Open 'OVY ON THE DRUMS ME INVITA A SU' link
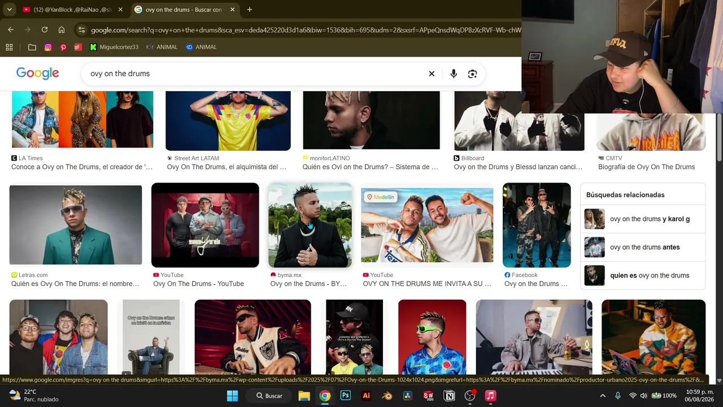Screen dimensions: 723x407 pos(427,284)
